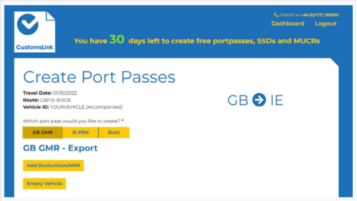
Task: Click the Vehicle ID YOURVEHICLE text
Action: (67, 107)
